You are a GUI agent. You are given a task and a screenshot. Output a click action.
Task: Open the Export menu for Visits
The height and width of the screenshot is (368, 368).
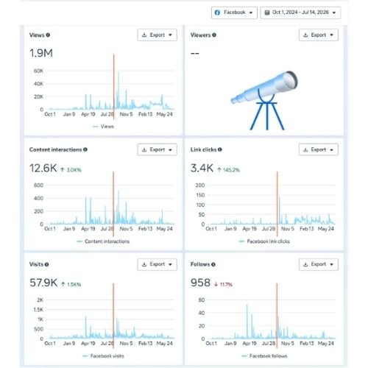click(x=157, y=264)
